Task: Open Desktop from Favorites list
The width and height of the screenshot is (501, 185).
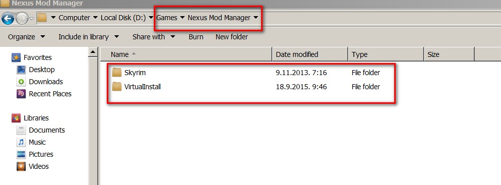Action: pyautogui.click(x=42, y=70)
